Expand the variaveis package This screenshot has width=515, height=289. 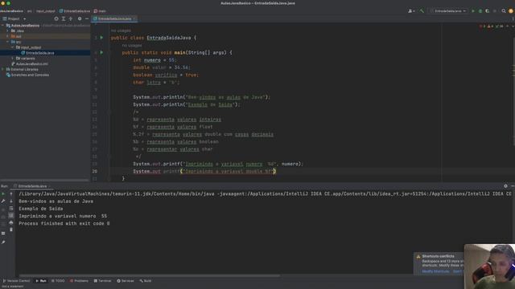13,59
